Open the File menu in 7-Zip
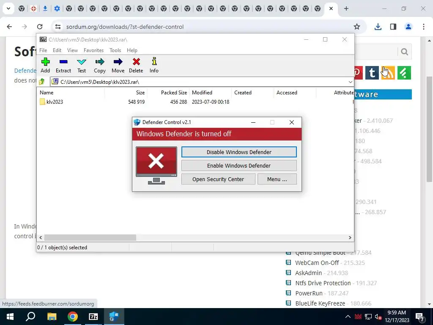The width and height of the screenshot is (433, 325). [43, 50]
